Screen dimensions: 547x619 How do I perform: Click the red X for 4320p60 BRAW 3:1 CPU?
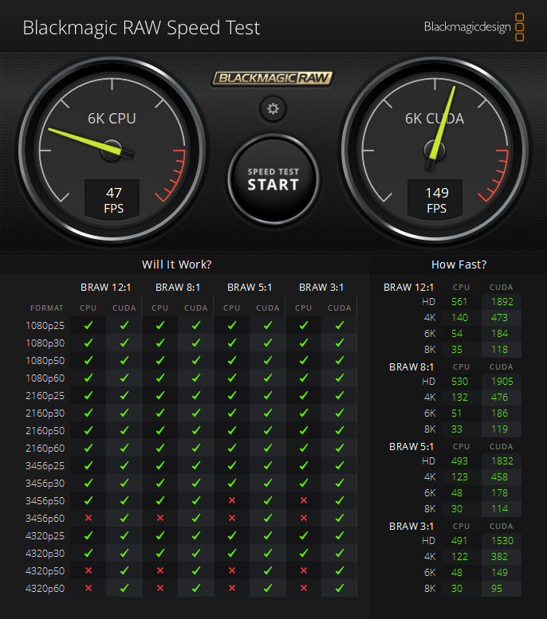click(x=304, y=588)
